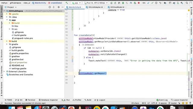Expand the gradle folder
Viewport: 193px width, 109px height.
7,44
